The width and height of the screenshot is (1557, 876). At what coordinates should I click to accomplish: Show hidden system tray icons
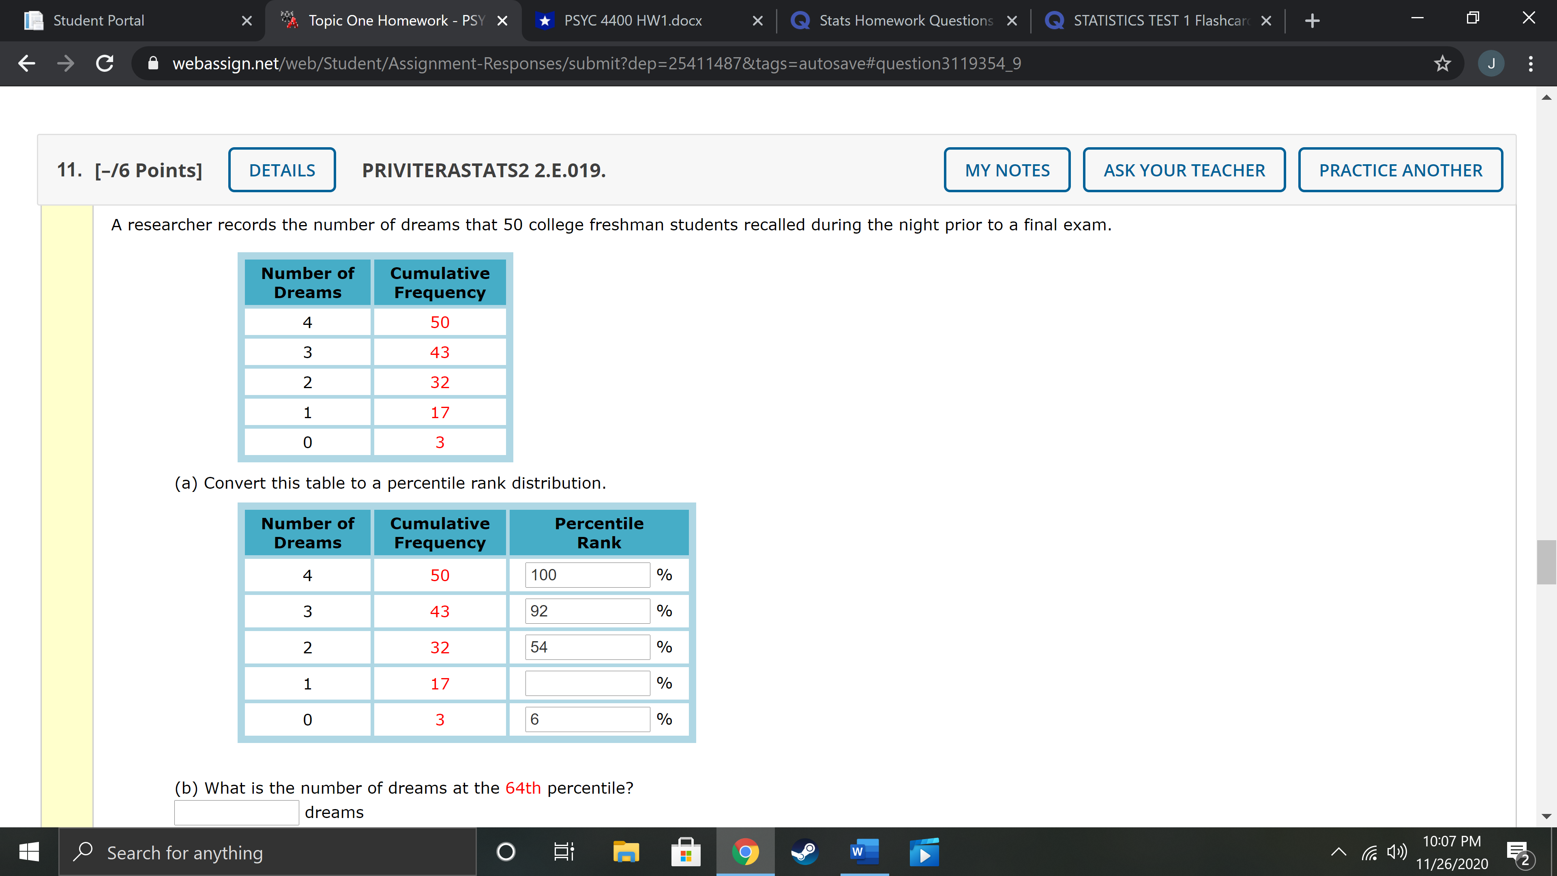(1338, 852)
